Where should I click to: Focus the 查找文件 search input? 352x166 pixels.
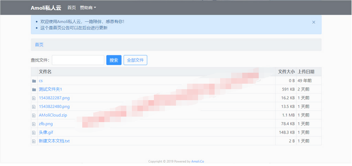coord(78,60)
